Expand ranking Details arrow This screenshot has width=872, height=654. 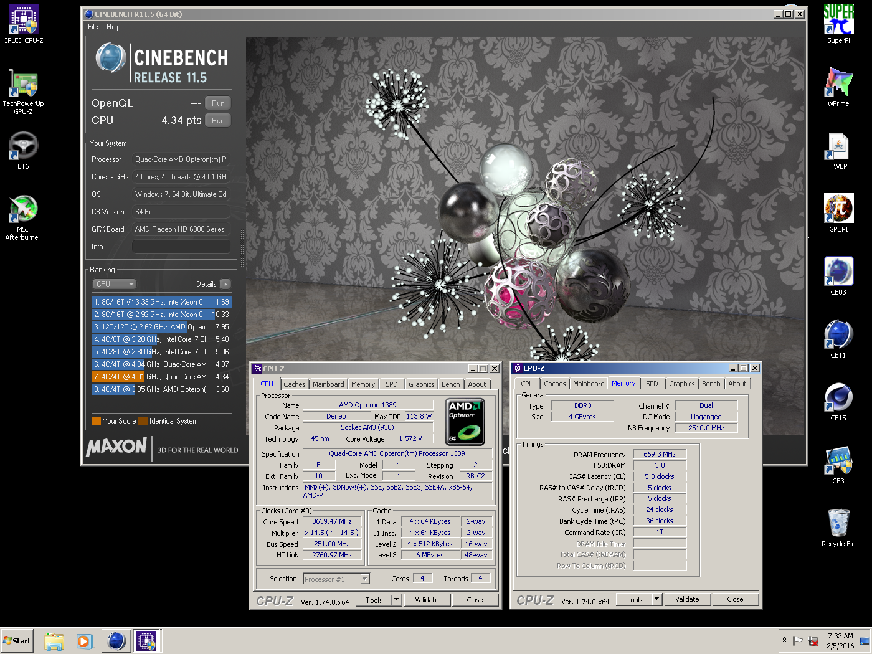[x=225, y=284]
